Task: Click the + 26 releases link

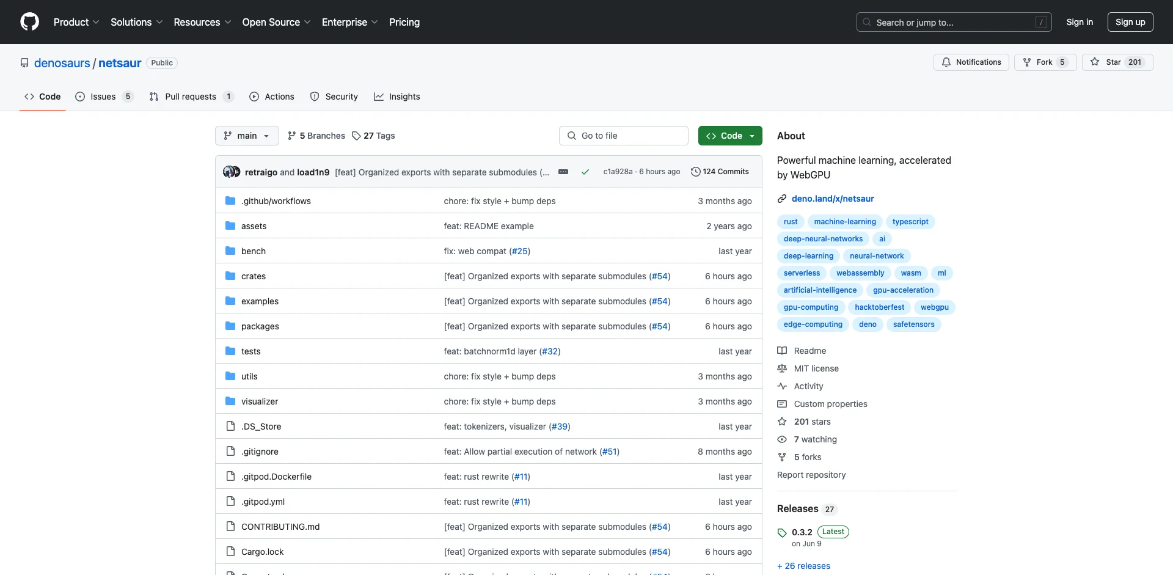Action: pyautogui.click(x=803, y=566)
